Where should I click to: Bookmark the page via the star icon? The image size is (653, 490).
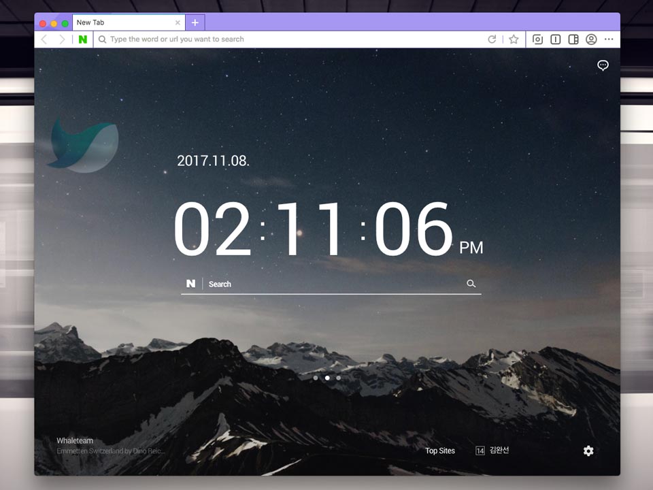click(514, 39)
